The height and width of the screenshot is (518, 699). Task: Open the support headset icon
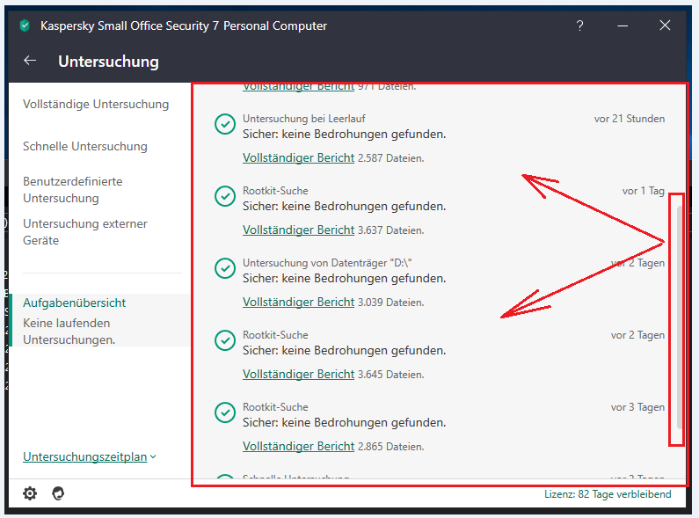58,493
